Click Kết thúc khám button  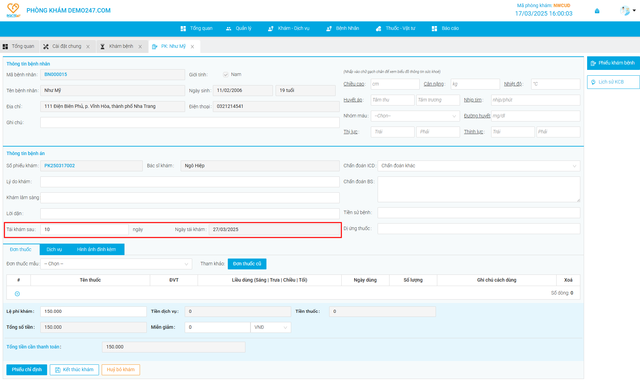pyautogui.click(x=74, y=370)
